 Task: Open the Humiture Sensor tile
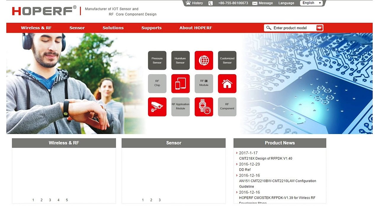180,60
